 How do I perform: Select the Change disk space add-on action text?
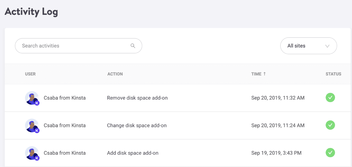tap(137, 125)
